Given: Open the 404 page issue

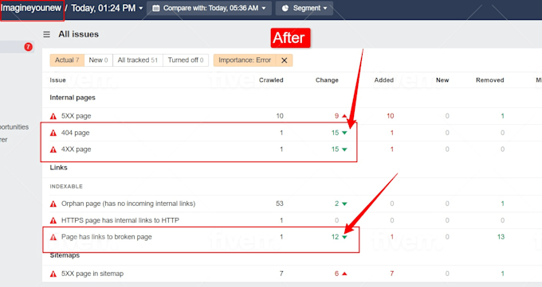Looking at the screenshot, I should pyautogui.click(x=76, y=133).
